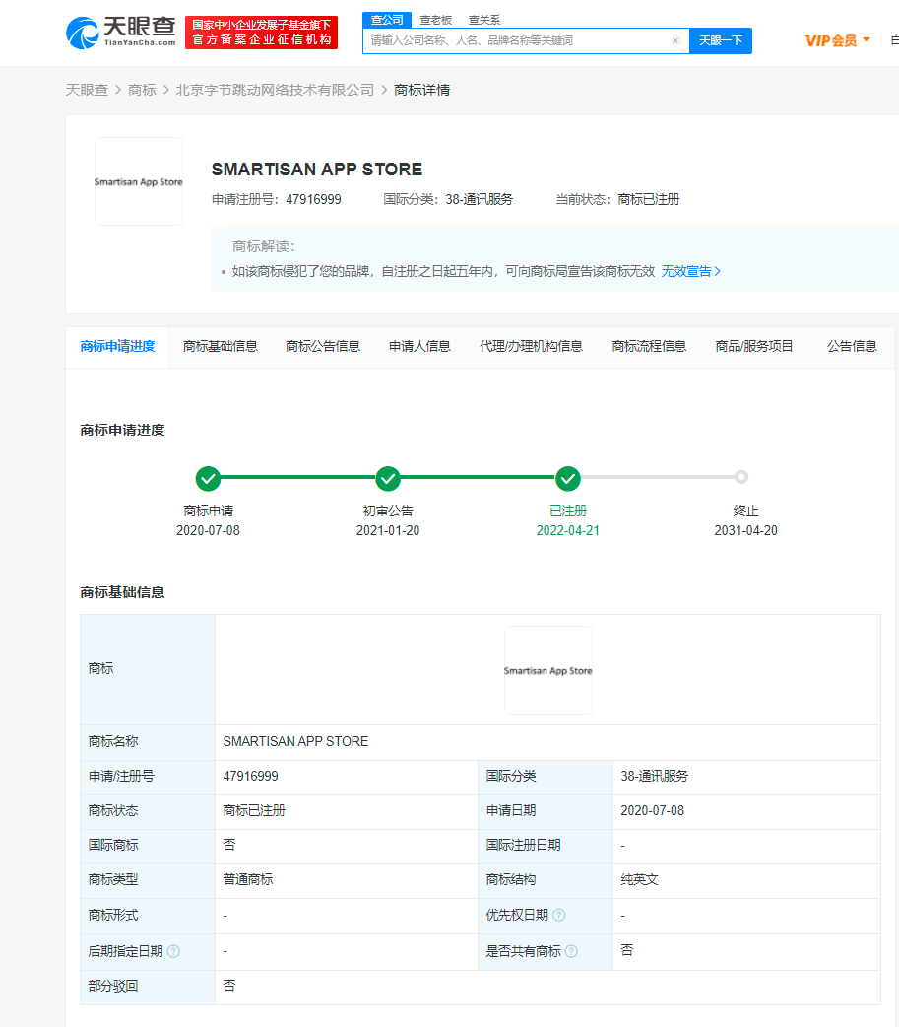This screenshot has width=899, height=1027.
Task: Click the 无效宣告 link
Action: point(691,271)
